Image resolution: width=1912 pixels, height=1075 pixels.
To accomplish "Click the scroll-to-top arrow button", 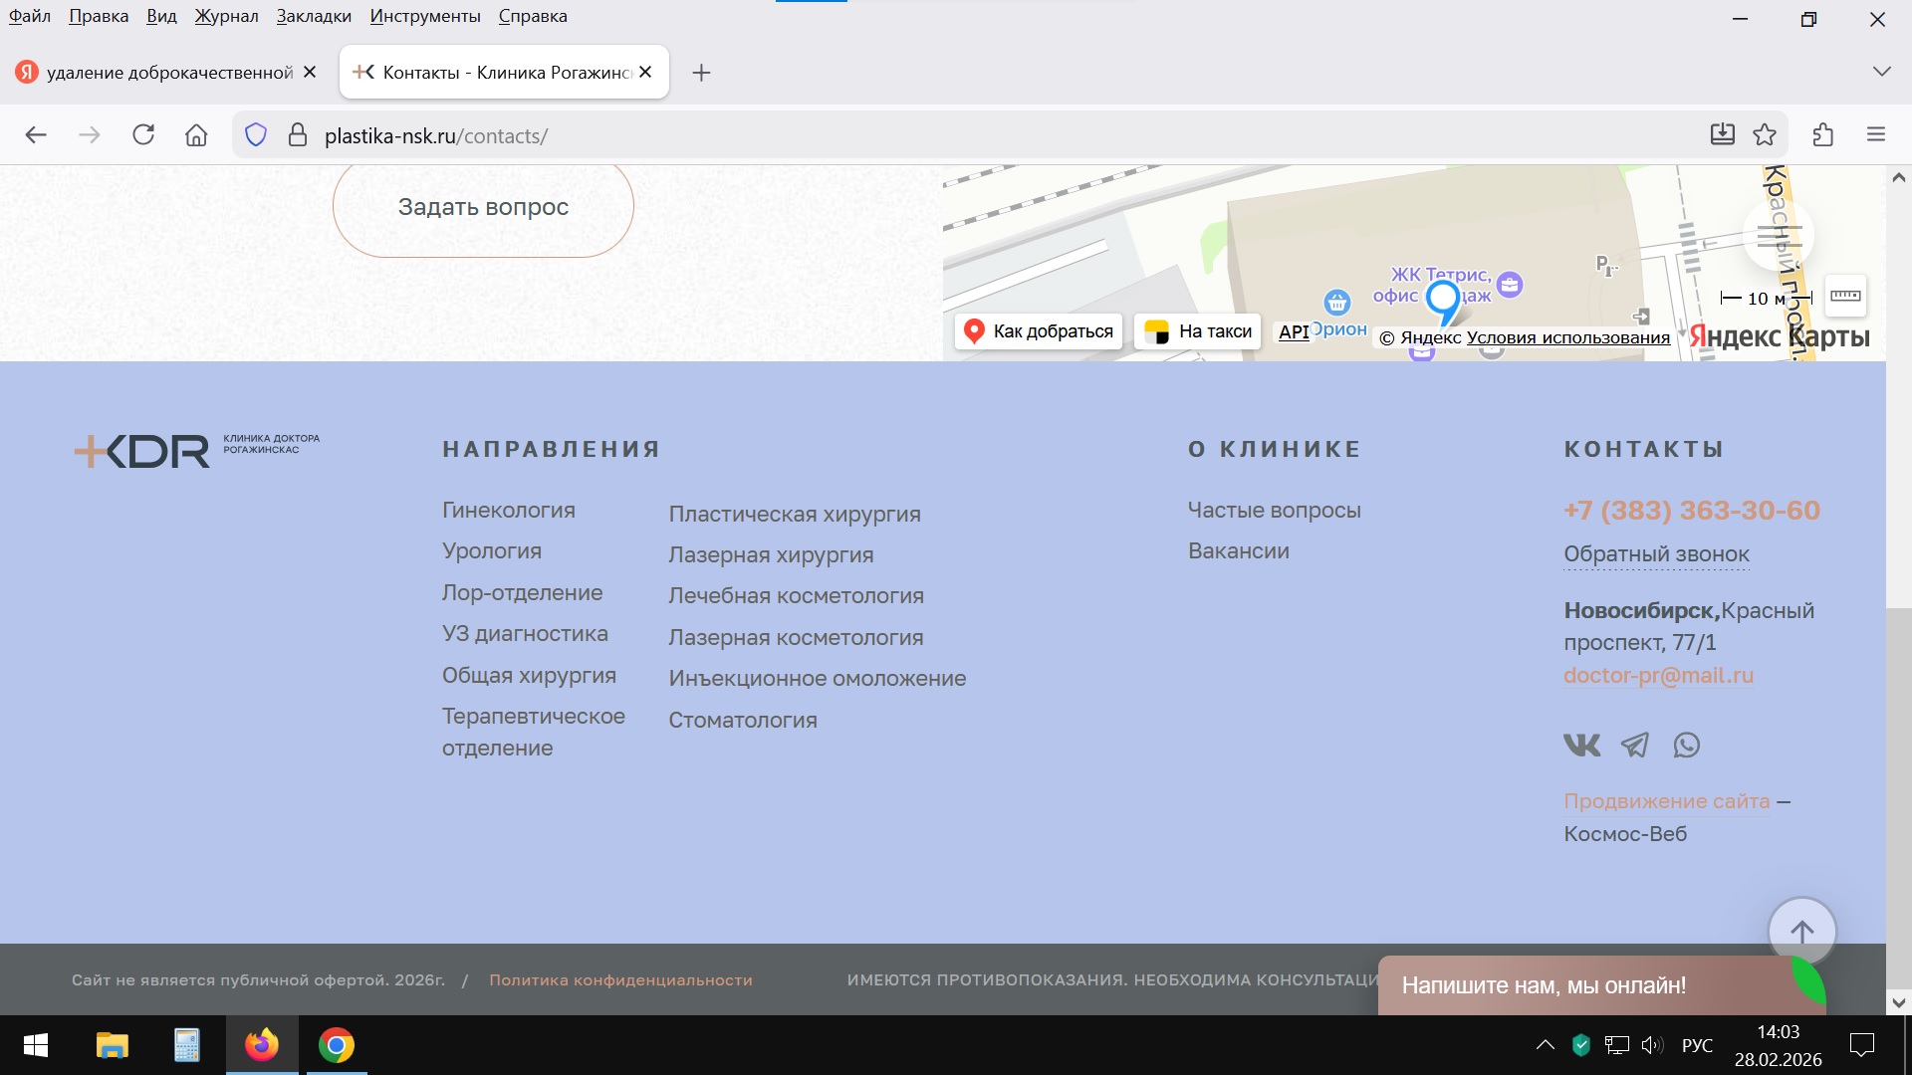I will coord(1801,932).
